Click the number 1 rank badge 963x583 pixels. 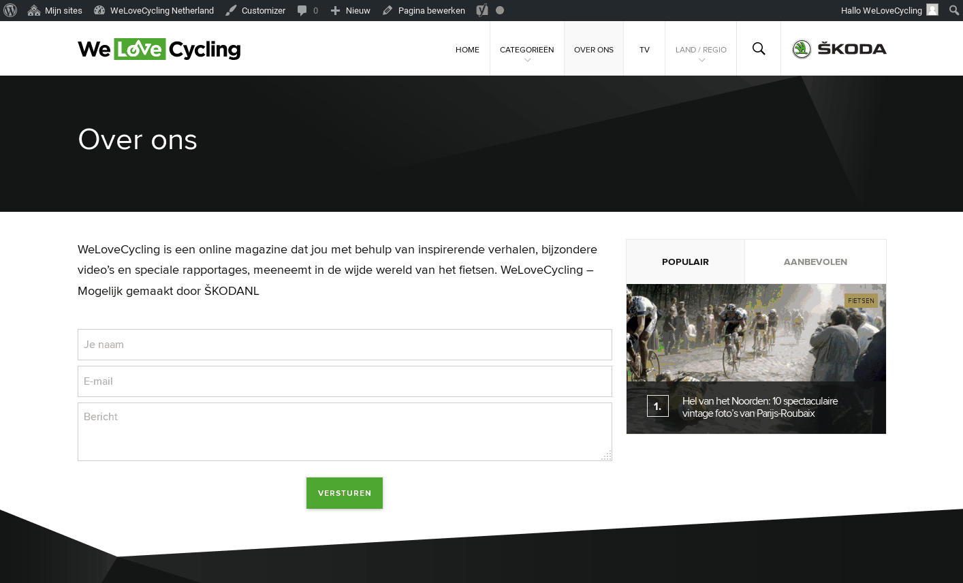(x=658, y=406)
